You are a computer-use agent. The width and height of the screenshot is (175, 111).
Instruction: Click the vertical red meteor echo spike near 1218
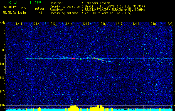coord(144,57)
